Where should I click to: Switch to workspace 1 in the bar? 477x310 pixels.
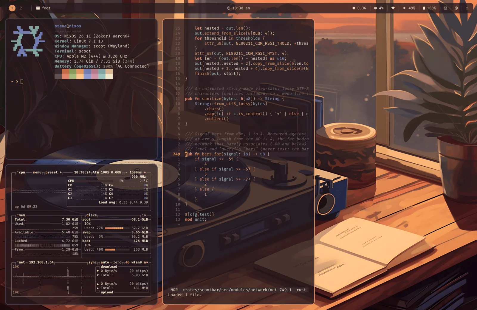12,8
